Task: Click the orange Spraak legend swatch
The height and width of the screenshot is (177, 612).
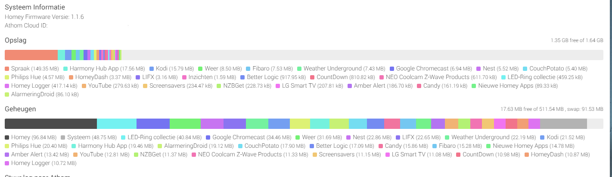Action: pos(7,69)
